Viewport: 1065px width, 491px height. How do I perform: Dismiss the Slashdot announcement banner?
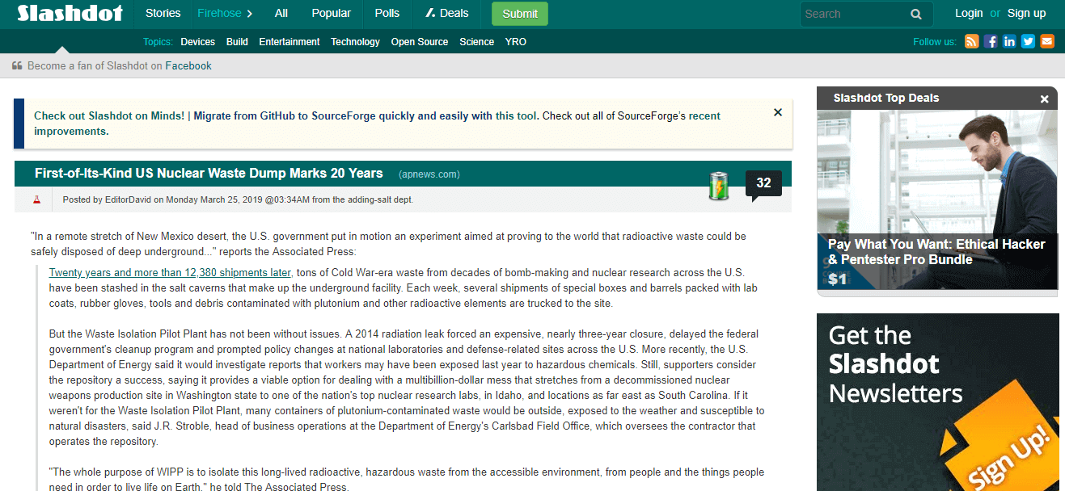click(778, 113)
